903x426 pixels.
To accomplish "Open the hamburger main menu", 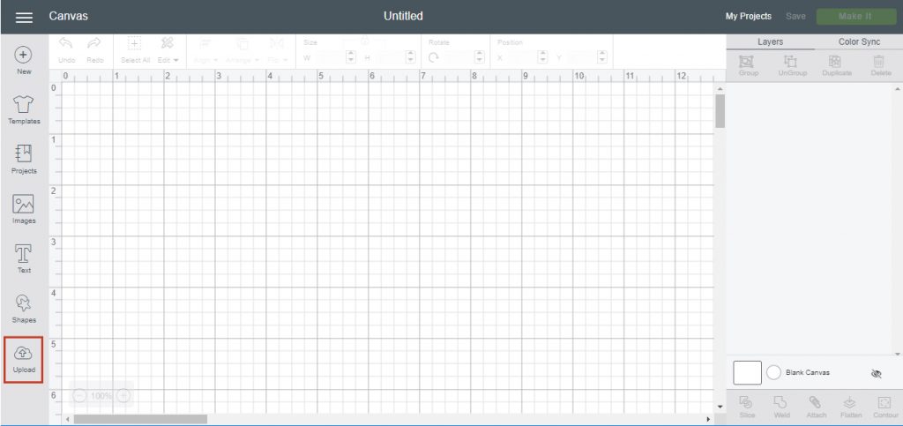I will 24,18.
